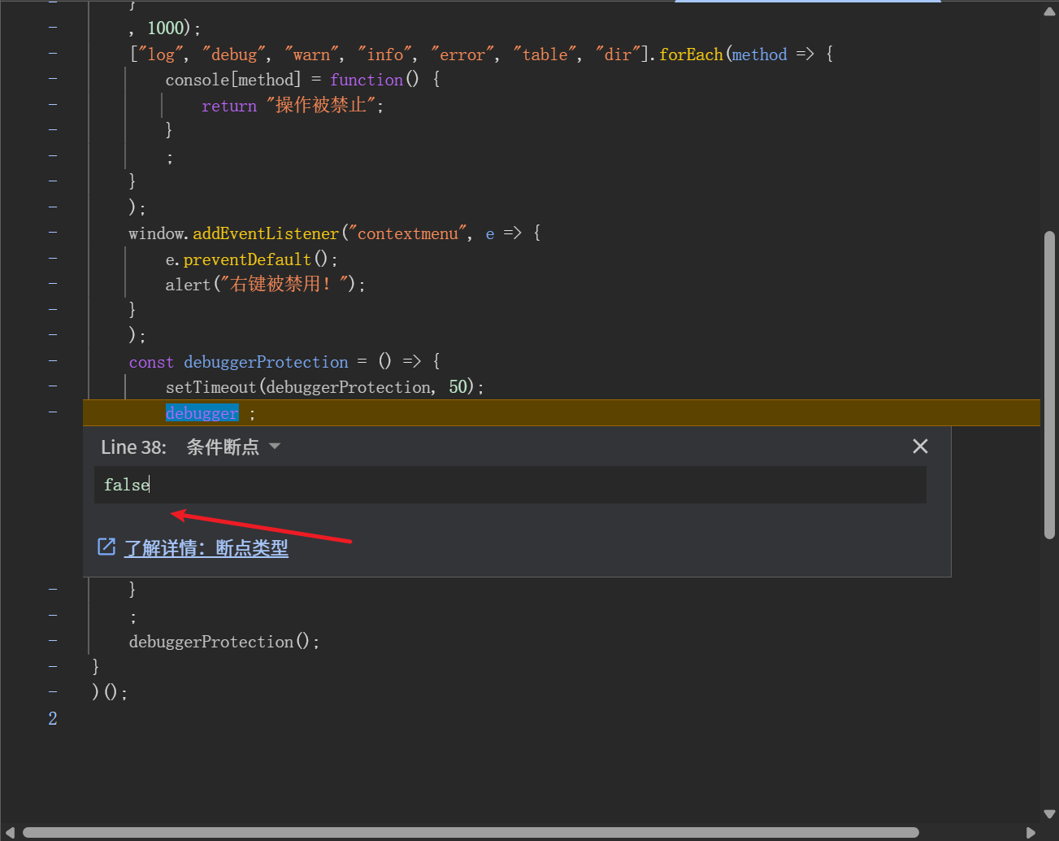Toggle breakpoint in gutter beside the alert line

point(53,284)
